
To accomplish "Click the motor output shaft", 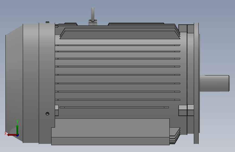I will pos(214,83).
